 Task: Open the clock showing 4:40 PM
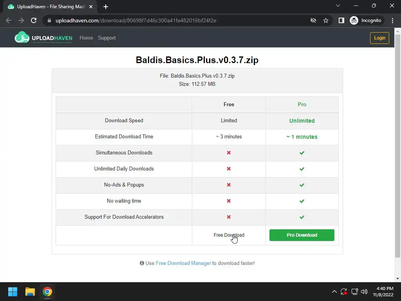tap(383, 292)
